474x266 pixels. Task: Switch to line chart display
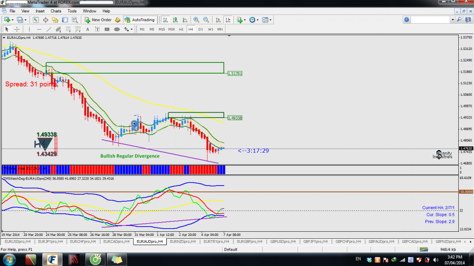pyautogui.click(x=185, y=19)
